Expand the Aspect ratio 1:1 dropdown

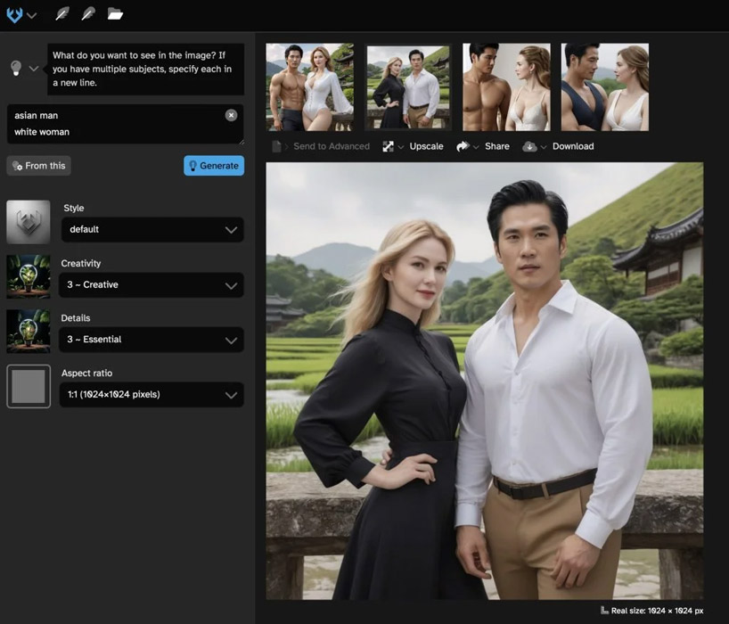tap(152, 394)
